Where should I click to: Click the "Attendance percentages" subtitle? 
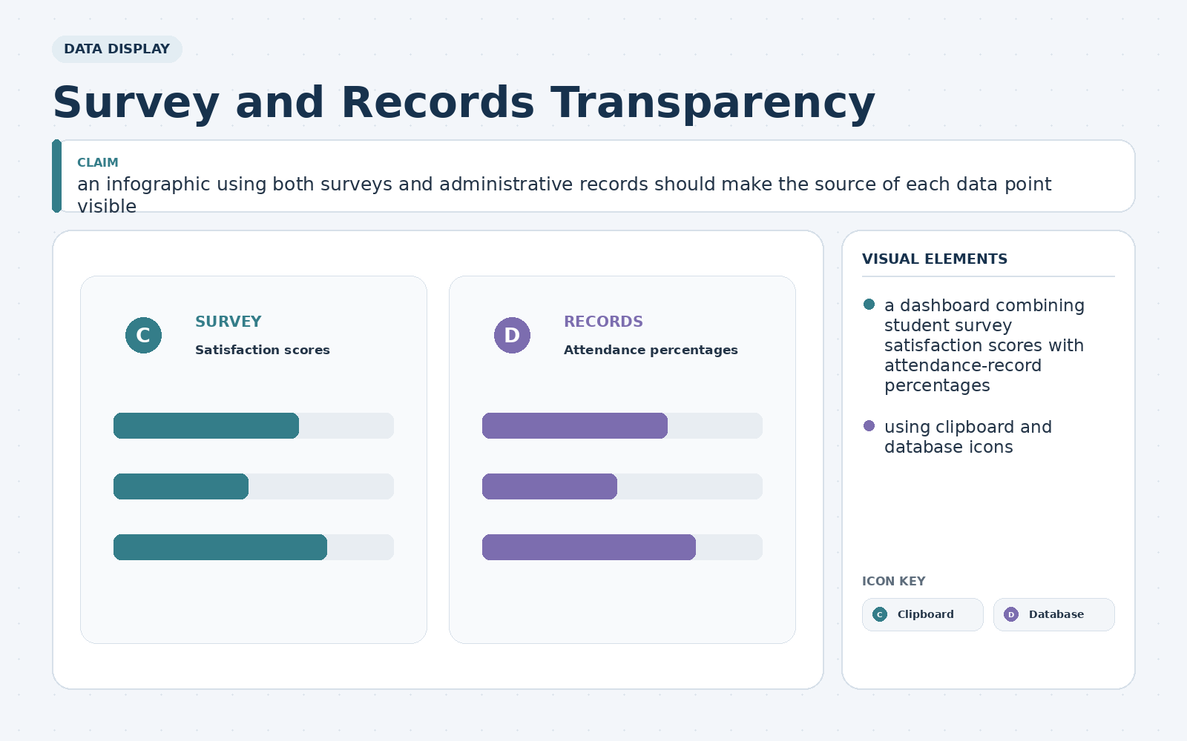(x=651, y=350)
